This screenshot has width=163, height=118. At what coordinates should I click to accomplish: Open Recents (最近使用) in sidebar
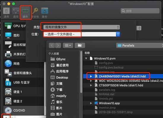pos(60,65)
